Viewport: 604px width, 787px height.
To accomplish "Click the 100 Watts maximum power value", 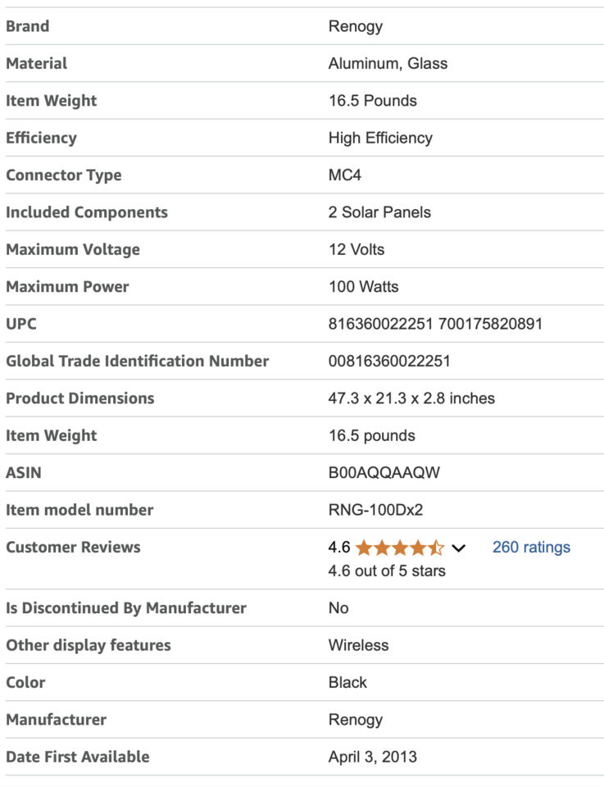I will (x=363, y=287).
